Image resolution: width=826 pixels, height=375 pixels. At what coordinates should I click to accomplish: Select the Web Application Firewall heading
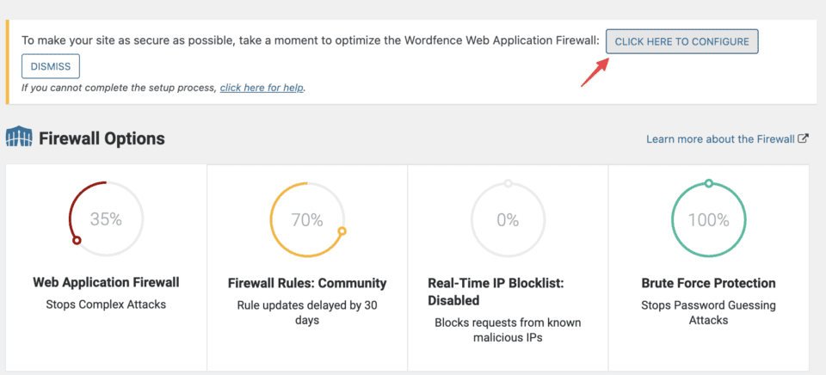106,282
